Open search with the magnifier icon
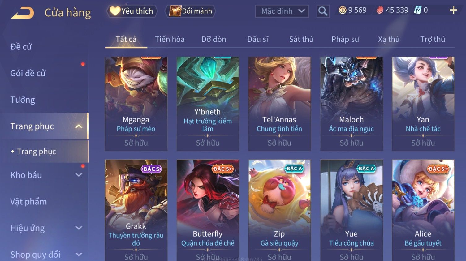The width and height of the screenshot is (466, 261). [323, 11]
